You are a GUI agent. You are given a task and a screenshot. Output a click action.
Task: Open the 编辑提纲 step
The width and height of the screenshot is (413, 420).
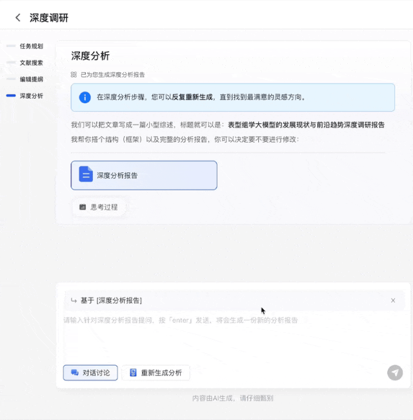31,79
